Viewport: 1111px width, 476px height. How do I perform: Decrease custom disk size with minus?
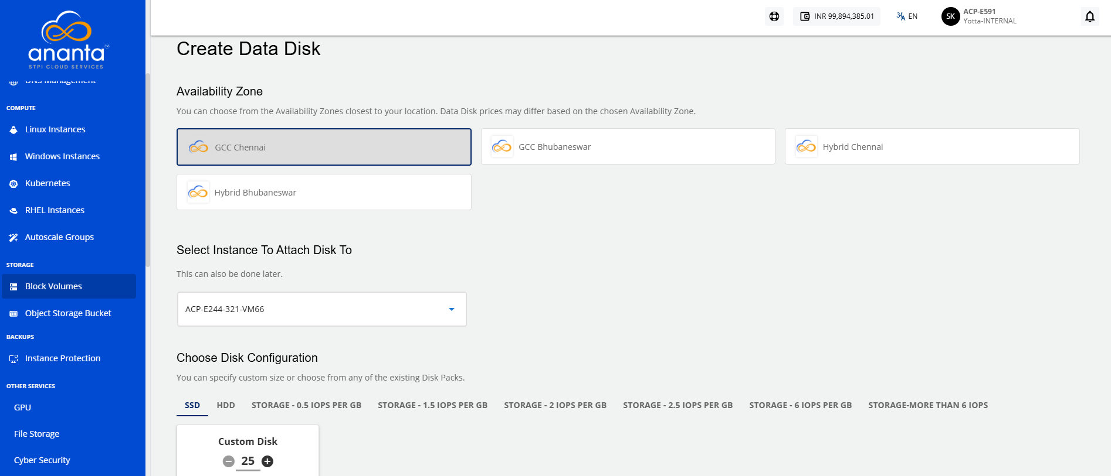(x=229, y=461)
